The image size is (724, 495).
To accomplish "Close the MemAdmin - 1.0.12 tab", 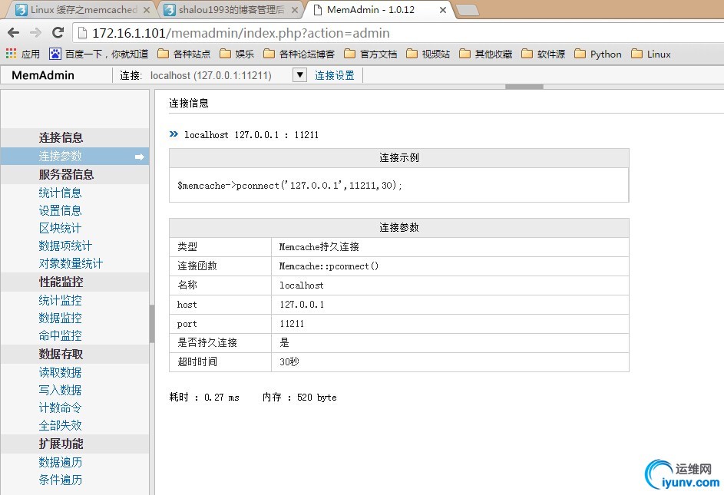I will pos(443,10).
